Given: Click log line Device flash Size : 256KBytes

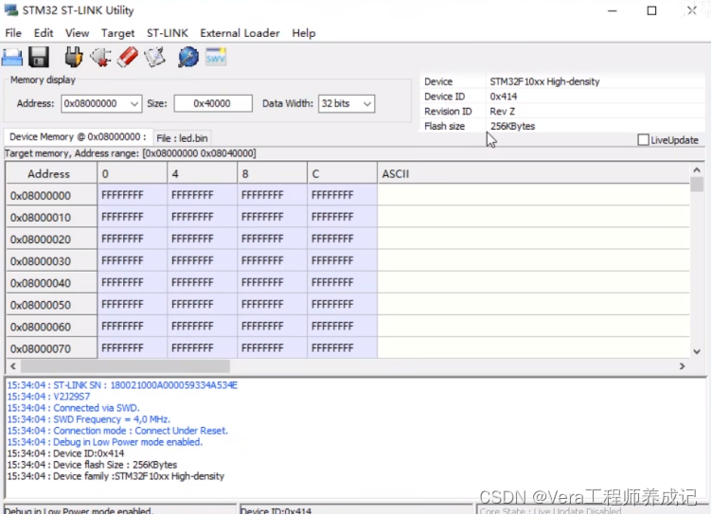Looking at the screenshot, I should (92, 465).
